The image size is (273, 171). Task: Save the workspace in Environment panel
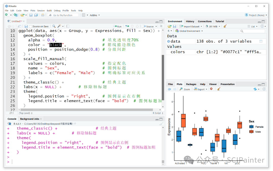point(175,26)
